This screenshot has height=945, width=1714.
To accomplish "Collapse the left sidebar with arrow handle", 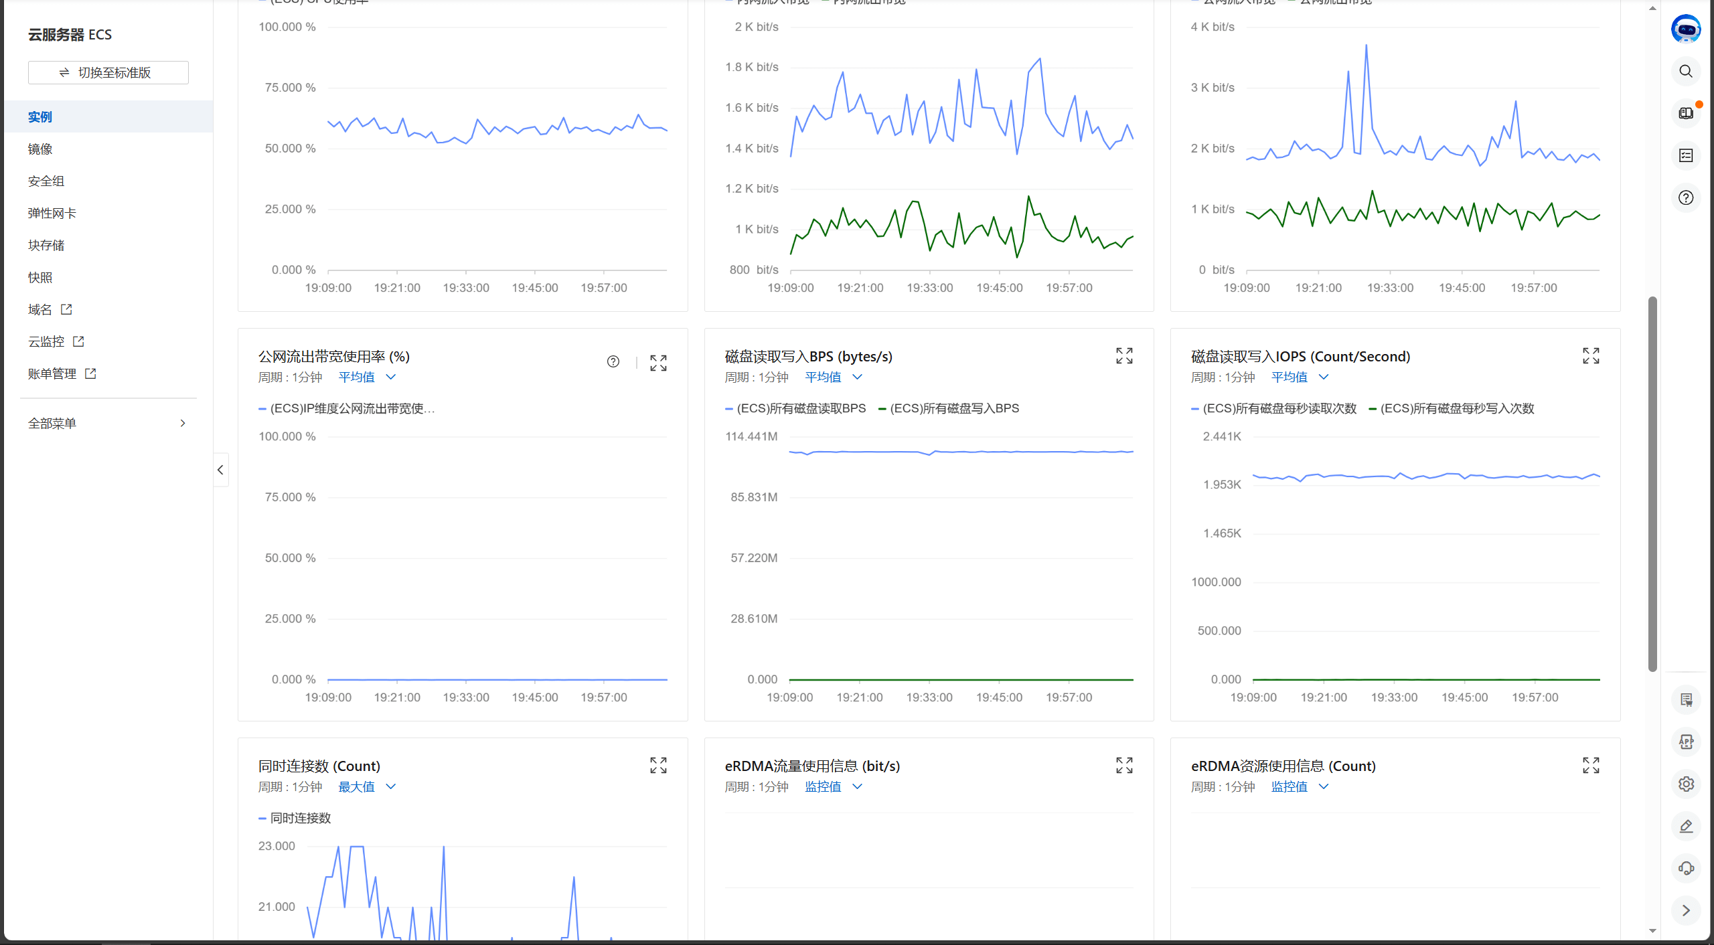I will coord(220,470).
